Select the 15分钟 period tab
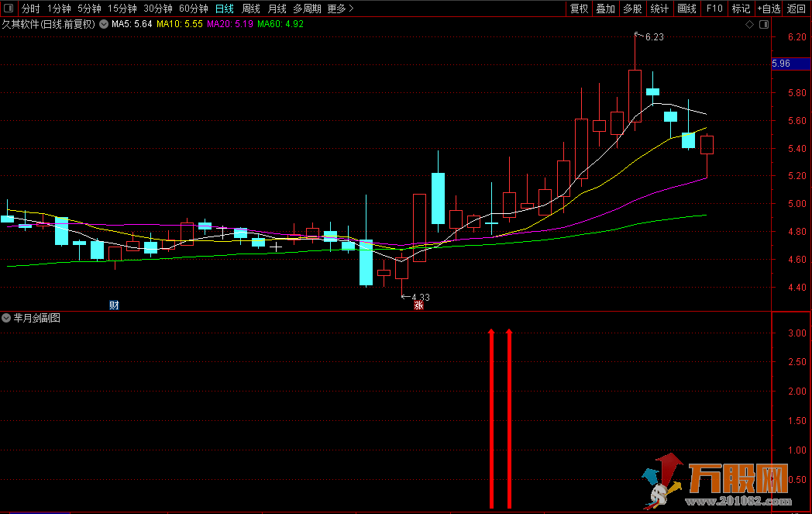The width and height of the screenshot is (812, 514). (x=122, y=9)
